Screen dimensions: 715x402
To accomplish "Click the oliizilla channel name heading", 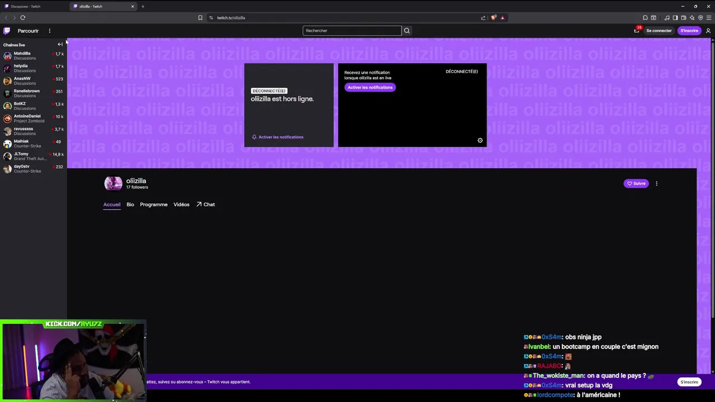I will click(x=136, y=181).
